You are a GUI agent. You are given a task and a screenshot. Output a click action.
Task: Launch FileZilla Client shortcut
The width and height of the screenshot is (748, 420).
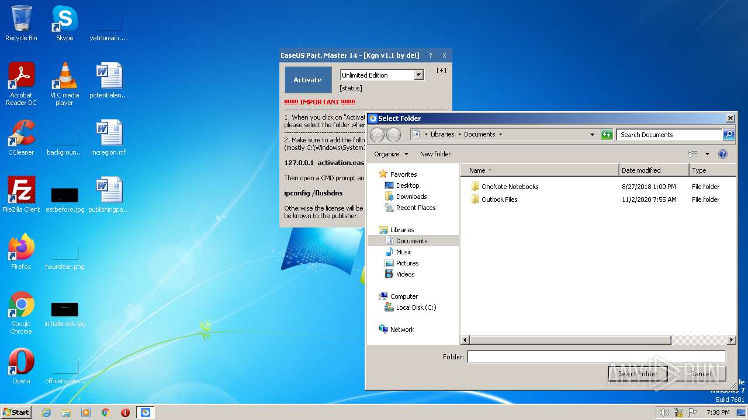point(21,195)
